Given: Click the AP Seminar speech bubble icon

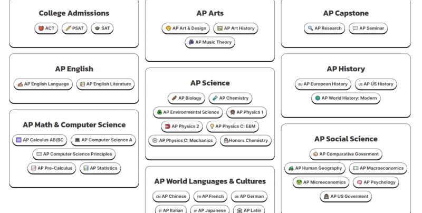Looking at the screenshot, I should [356, 28].
